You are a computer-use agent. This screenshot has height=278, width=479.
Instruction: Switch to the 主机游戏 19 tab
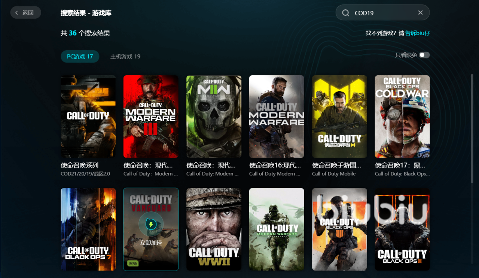tap(125, 56)
